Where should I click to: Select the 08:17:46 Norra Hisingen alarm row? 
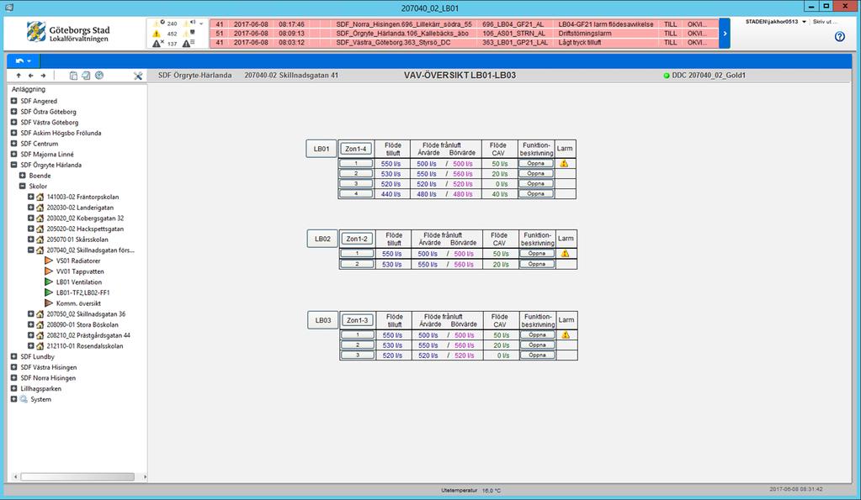click(x=464, y=24)
